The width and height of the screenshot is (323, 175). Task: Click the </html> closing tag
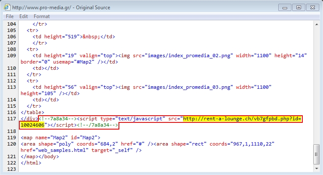point(31,163)
